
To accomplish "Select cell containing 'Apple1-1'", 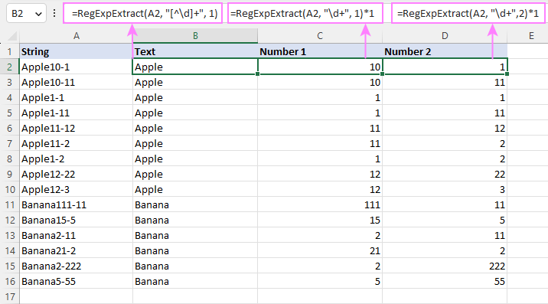I will click(77, 97).
